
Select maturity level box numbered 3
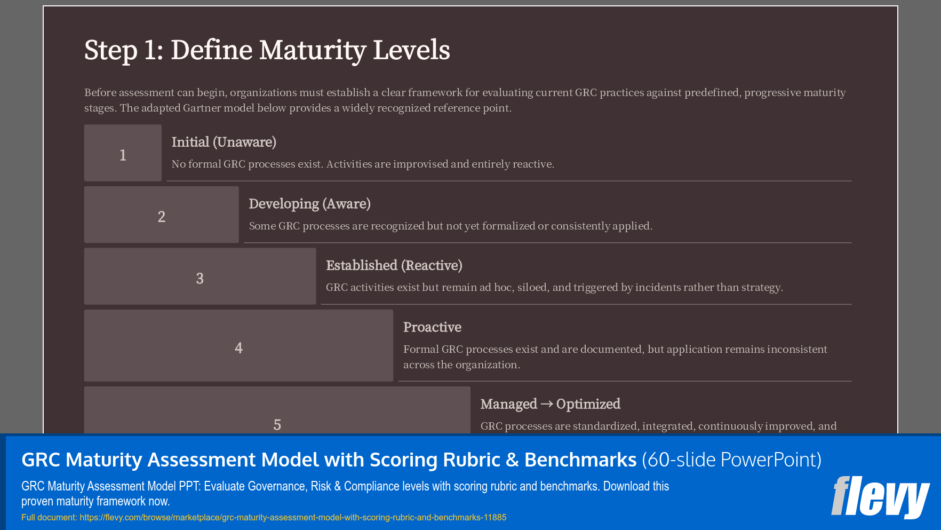pyautogui.click(x=200, y=276)
